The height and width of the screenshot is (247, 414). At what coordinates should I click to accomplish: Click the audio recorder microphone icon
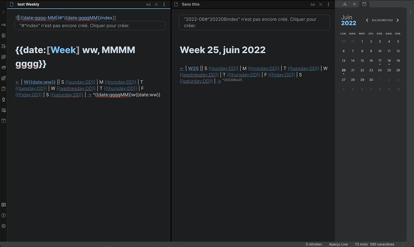4,99
